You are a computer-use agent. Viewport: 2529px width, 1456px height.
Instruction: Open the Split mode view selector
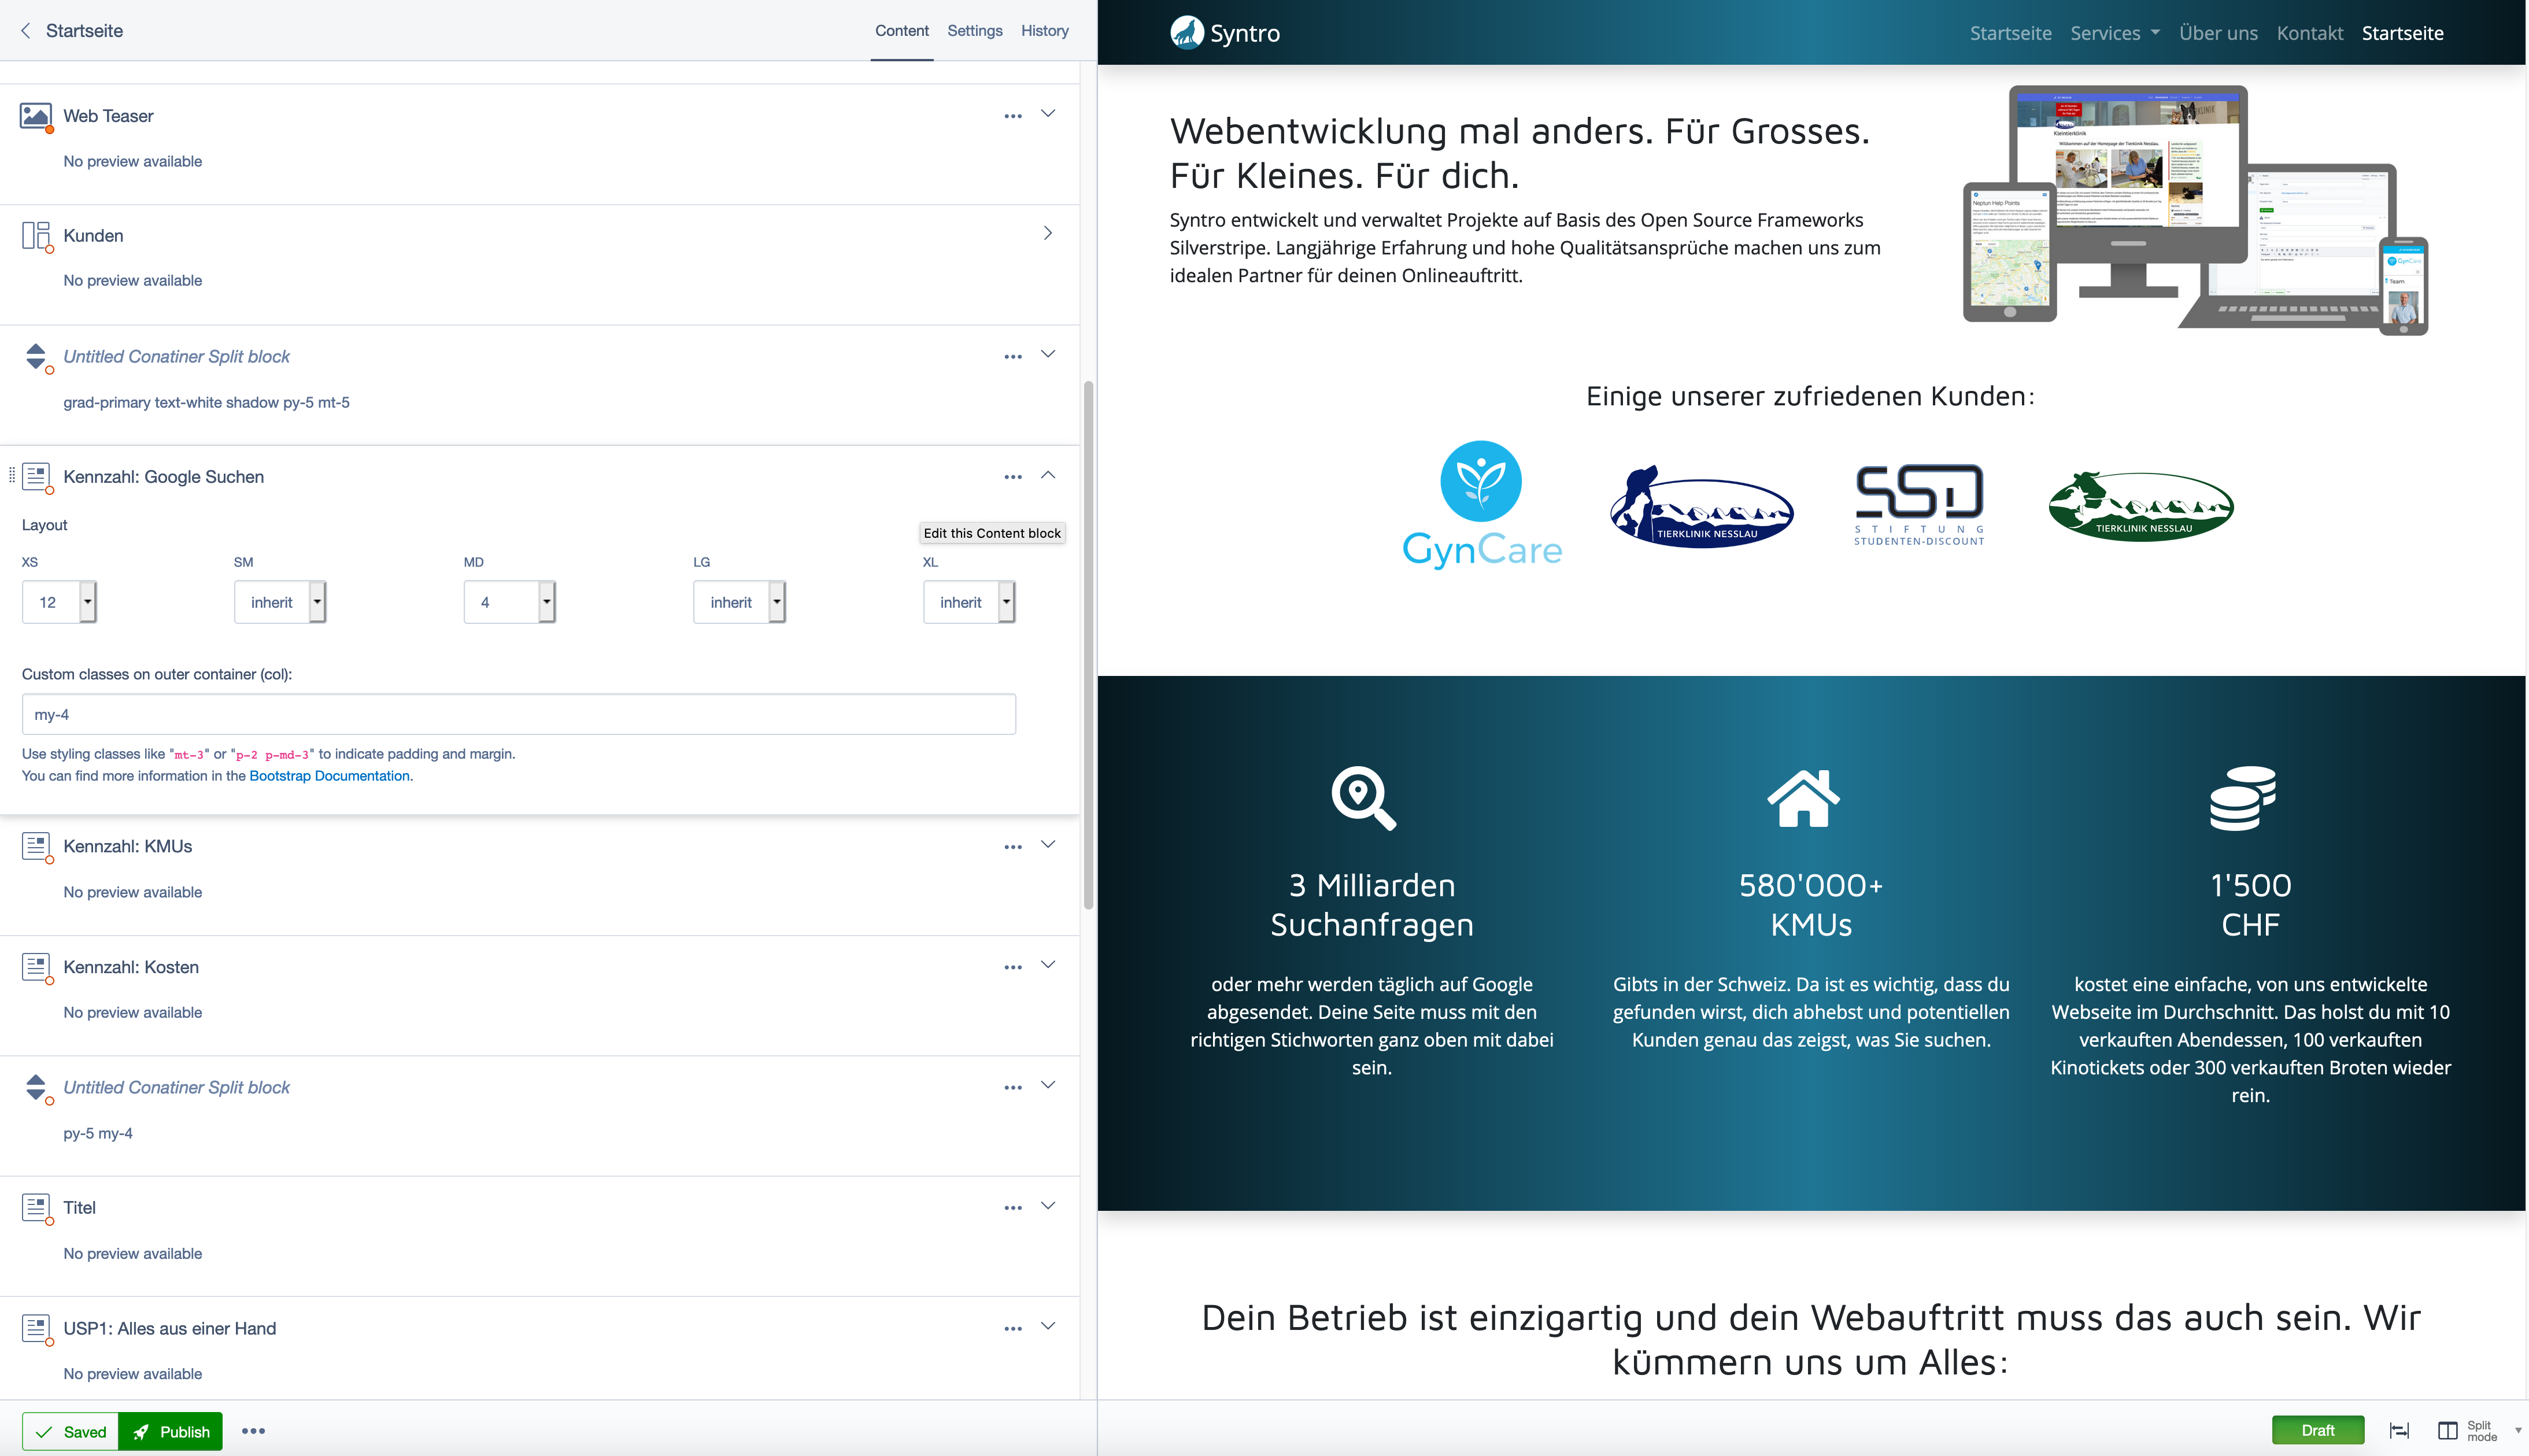pos(2479,1431)
